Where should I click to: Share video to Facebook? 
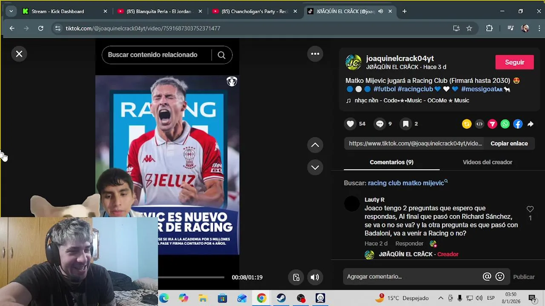(x=518, y=124)
